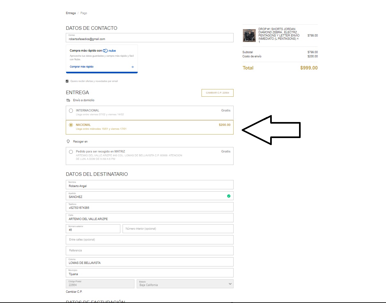Click the shorts product thumbnail image
386x303 pixels.
249,36
